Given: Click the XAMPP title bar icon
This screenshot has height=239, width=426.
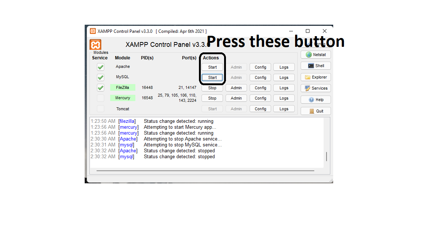Looking at the screenshot, I should (x=93, y=31).
